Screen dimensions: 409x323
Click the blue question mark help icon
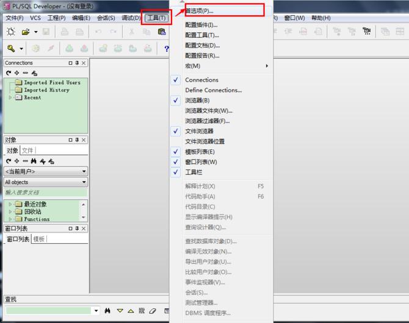[x=166, y=49]
